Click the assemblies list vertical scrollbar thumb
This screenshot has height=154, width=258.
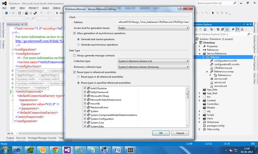pos(187,94)
